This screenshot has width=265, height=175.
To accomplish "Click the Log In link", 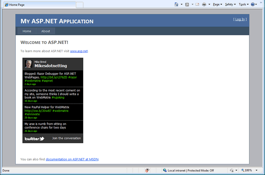I will click(240, 19).
